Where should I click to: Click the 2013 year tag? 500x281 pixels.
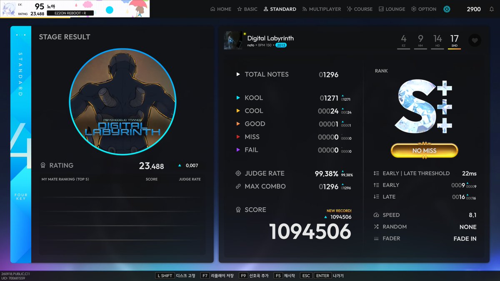[281, 45]
